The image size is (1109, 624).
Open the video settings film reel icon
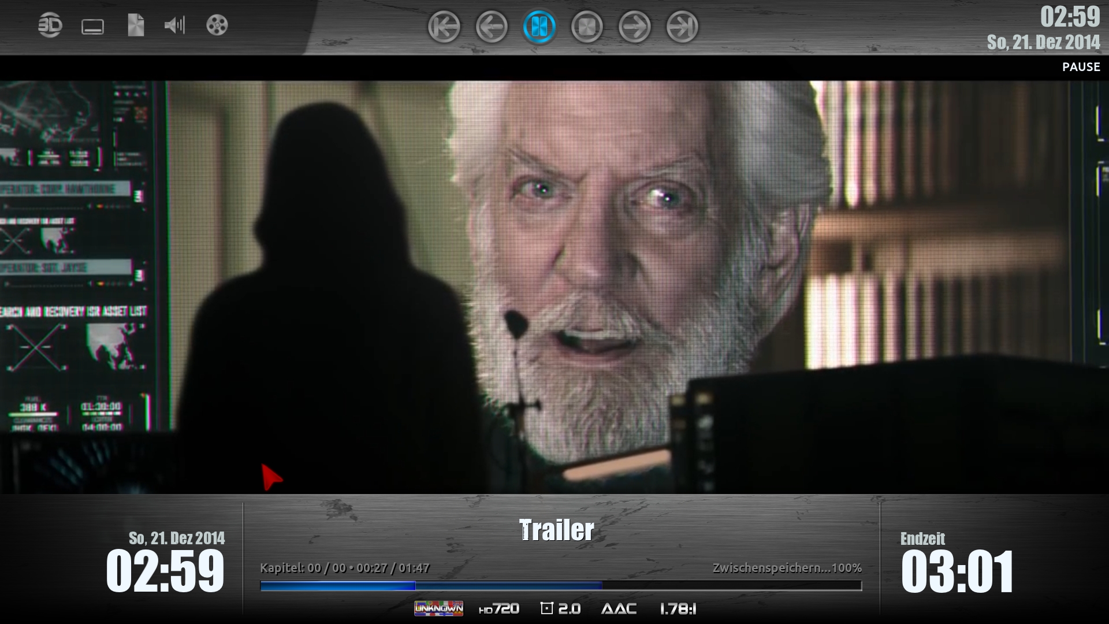pos(217,25)
